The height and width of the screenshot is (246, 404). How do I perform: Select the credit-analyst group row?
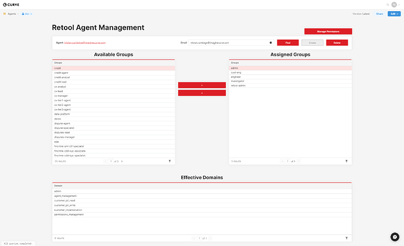pyautogui.click(x=113, y=77)
